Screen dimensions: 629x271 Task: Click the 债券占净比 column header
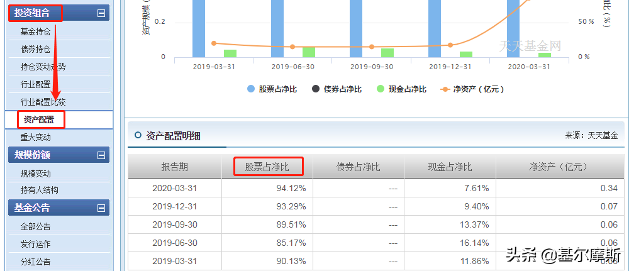[359, 167]
